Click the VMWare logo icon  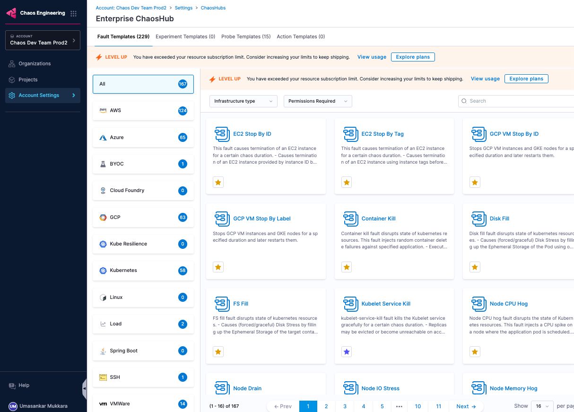103,404
